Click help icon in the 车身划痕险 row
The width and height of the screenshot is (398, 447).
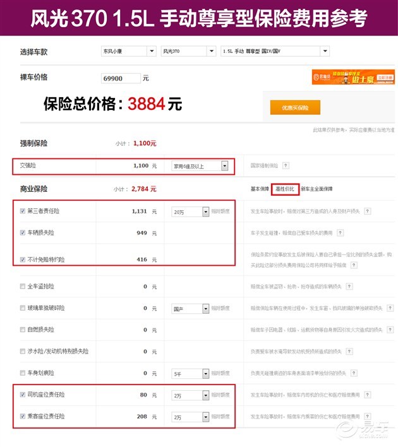point(354,373)
